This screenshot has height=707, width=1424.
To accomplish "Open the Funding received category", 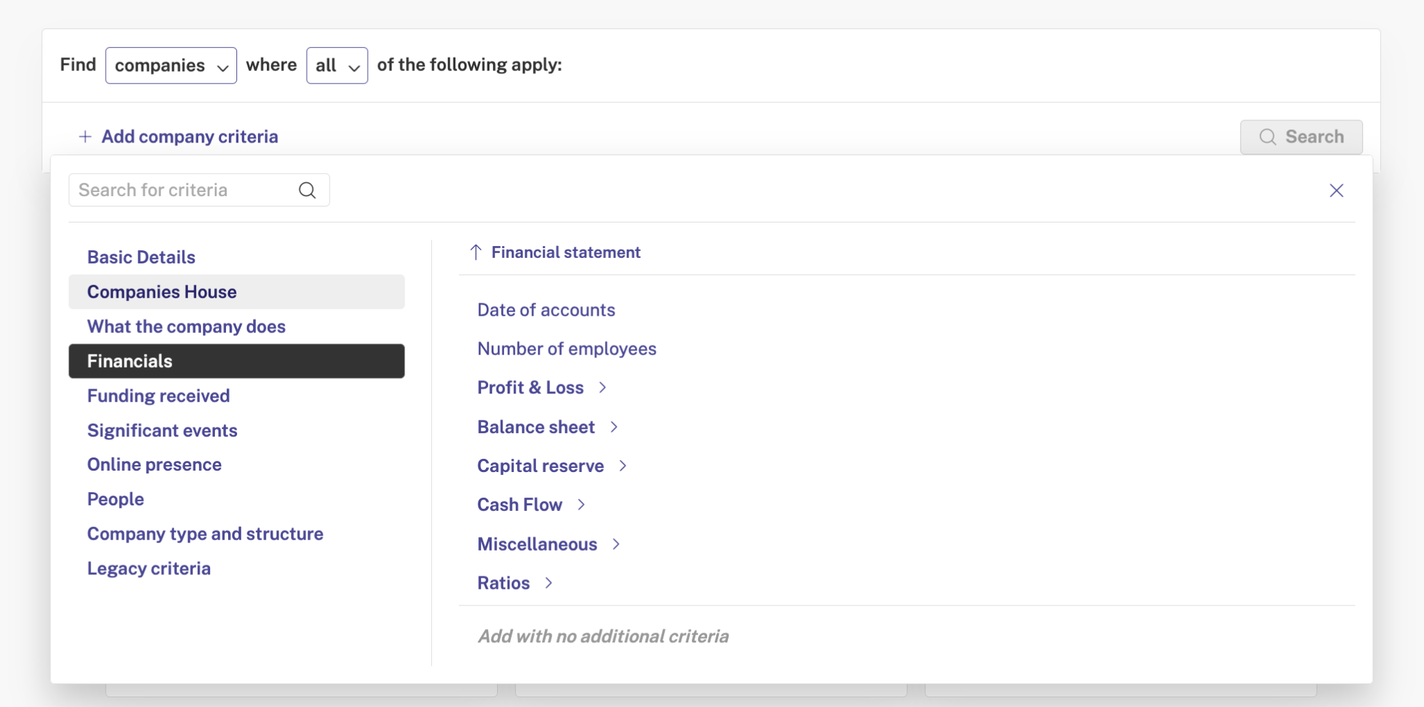I will (x=159, y=396).
